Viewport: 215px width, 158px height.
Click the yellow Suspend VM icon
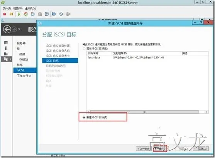(12, 14)
